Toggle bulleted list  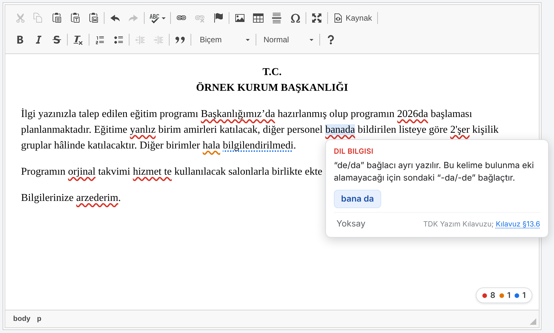click(x=118, y=40)
